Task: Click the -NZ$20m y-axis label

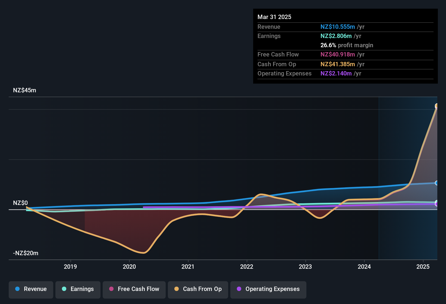Action: [26, 253]
